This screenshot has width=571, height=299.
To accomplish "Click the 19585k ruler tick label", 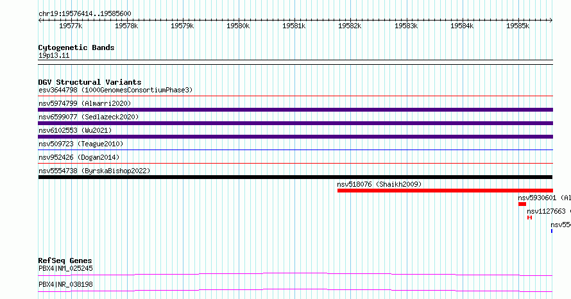I will pos(518,26).
